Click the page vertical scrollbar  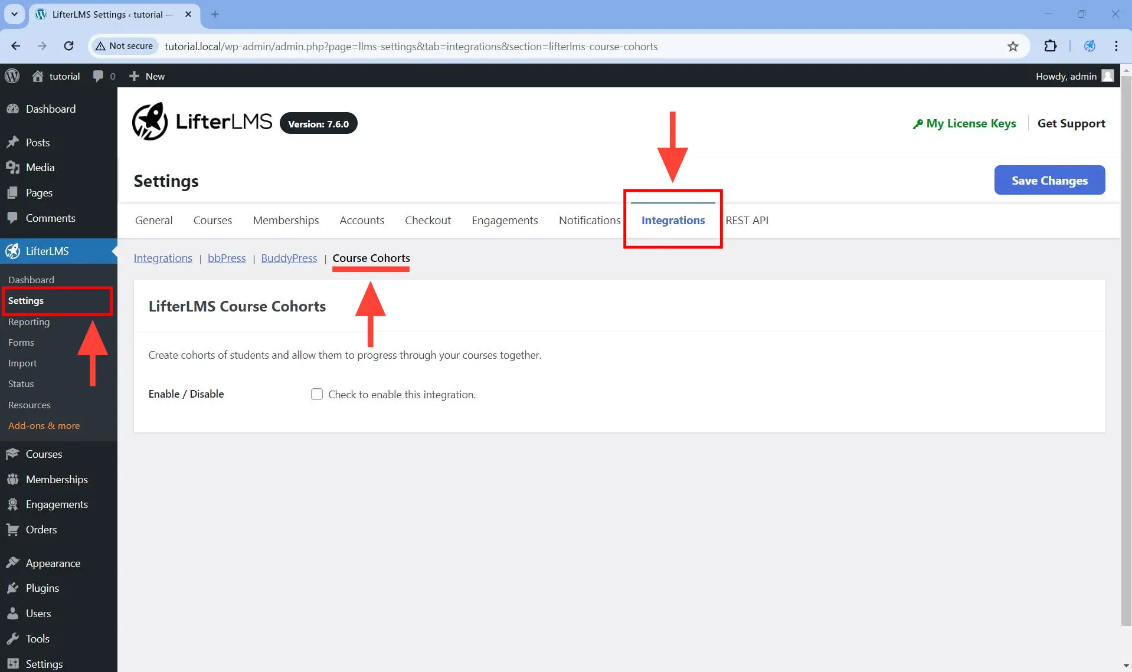click(1126, 350)
